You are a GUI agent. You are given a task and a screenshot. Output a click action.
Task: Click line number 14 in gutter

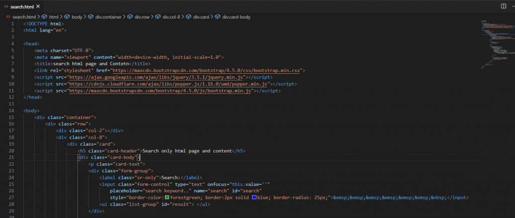pos(12,111)
